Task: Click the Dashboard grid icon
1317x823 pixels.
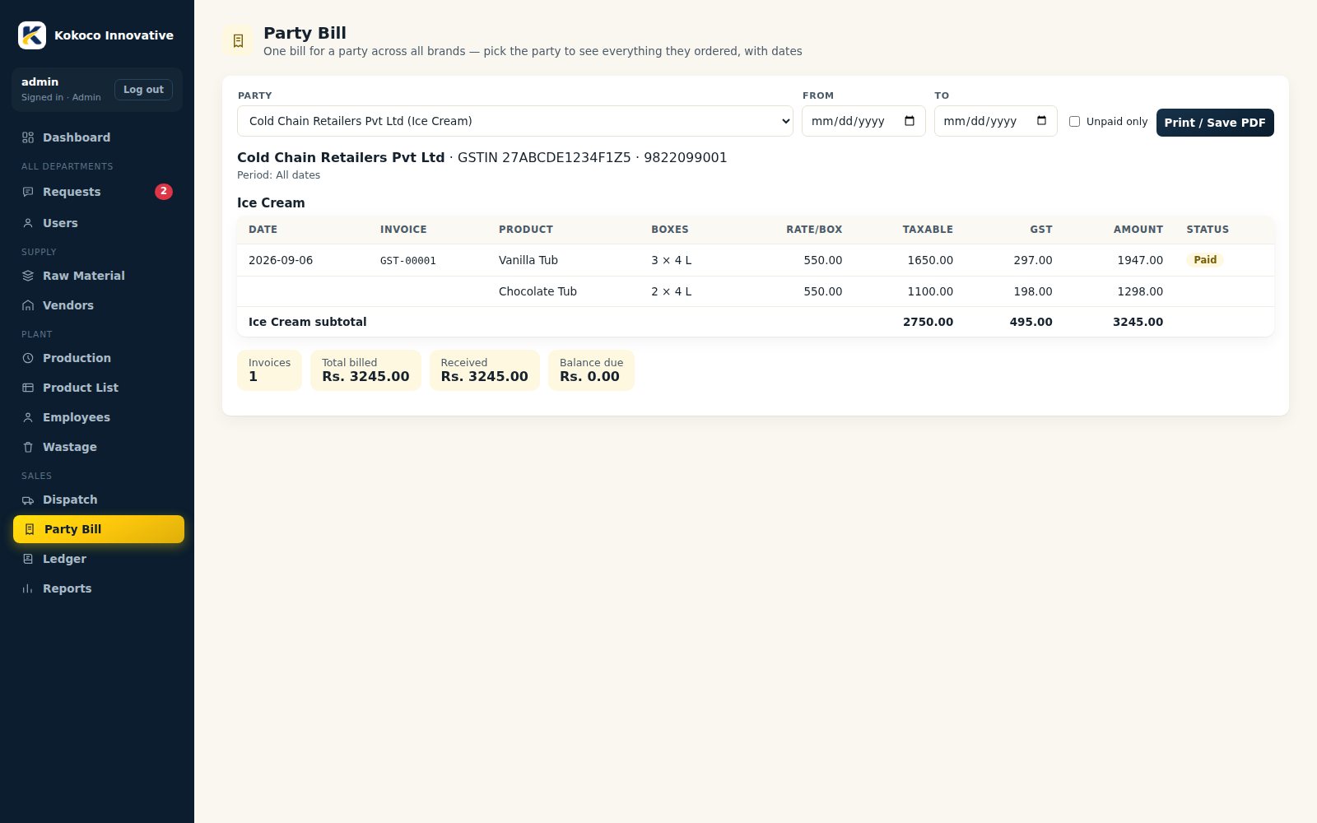Action: click(28, 137)
